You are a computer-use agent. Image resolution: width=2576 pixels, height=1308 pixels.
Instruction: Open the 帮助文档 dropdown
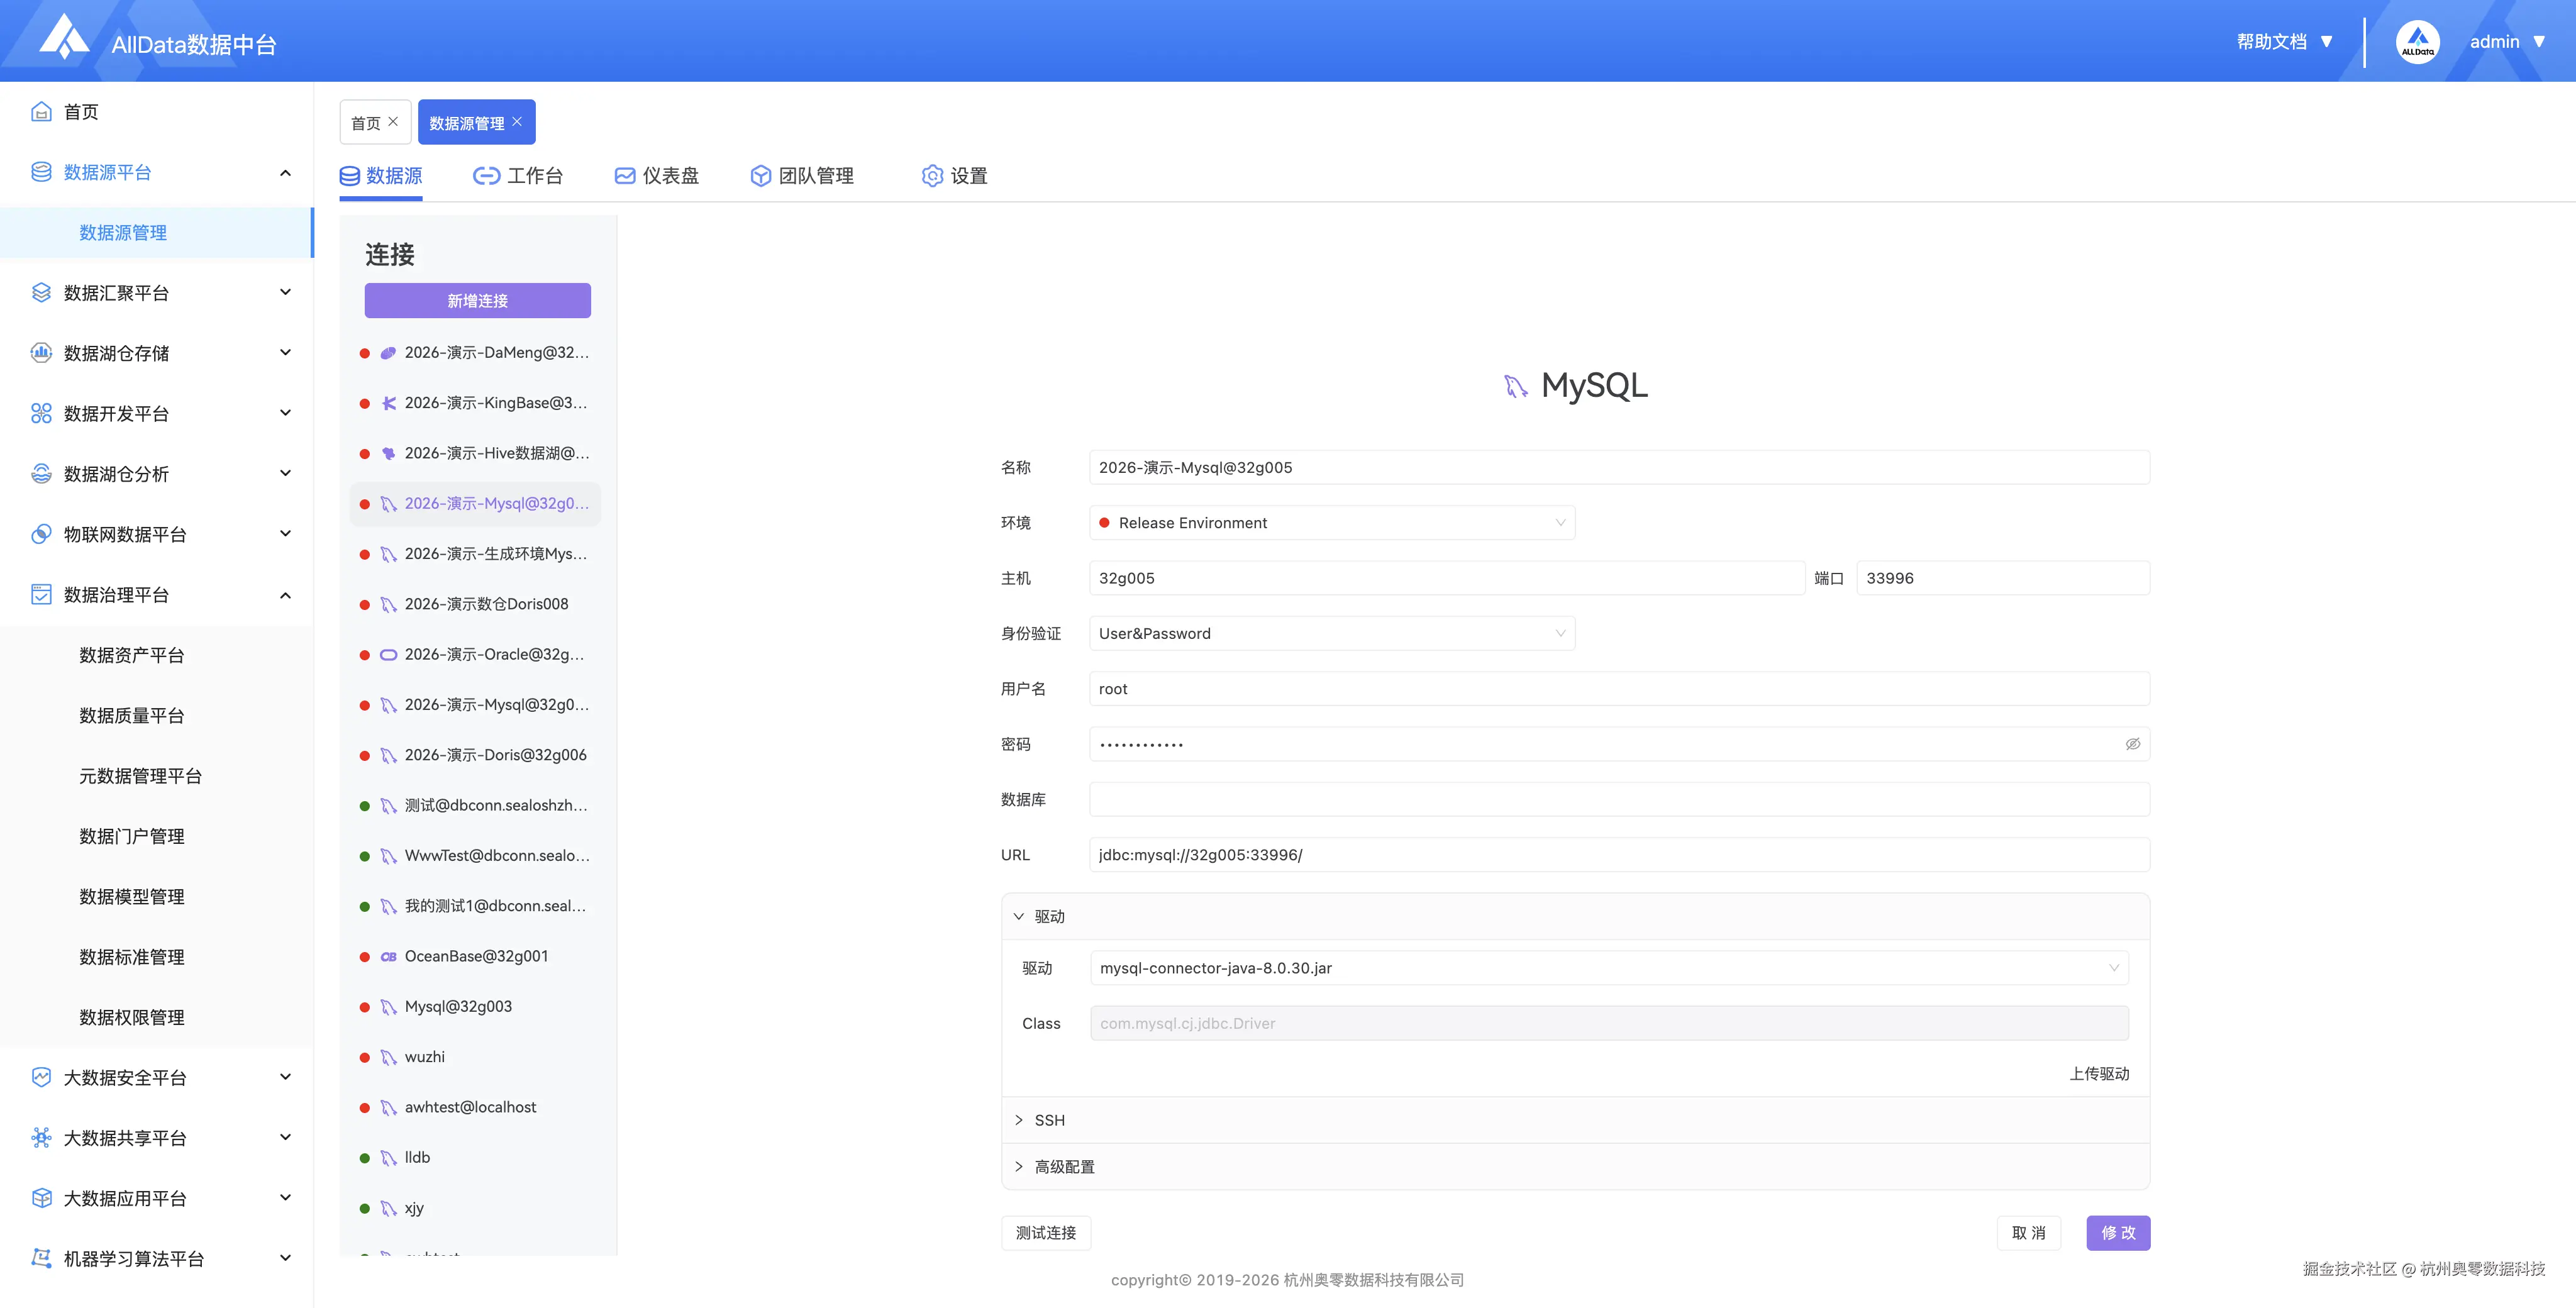2284,42
